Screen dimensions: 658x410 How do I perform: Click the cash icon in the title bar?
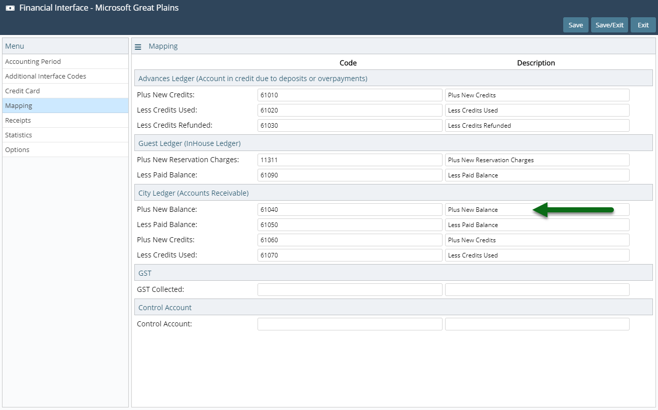[10, 8]
